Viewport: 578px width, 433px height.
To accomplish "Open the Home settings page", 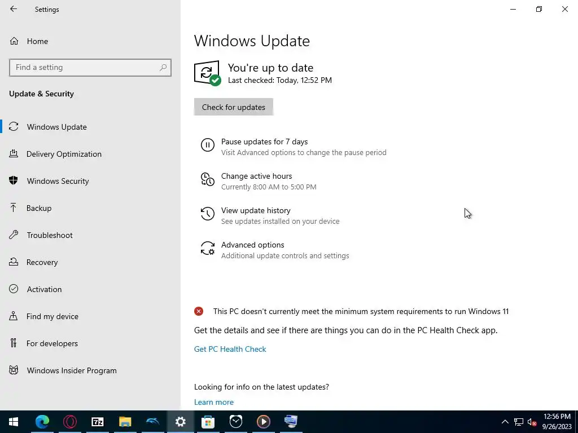I will (37, 41).
